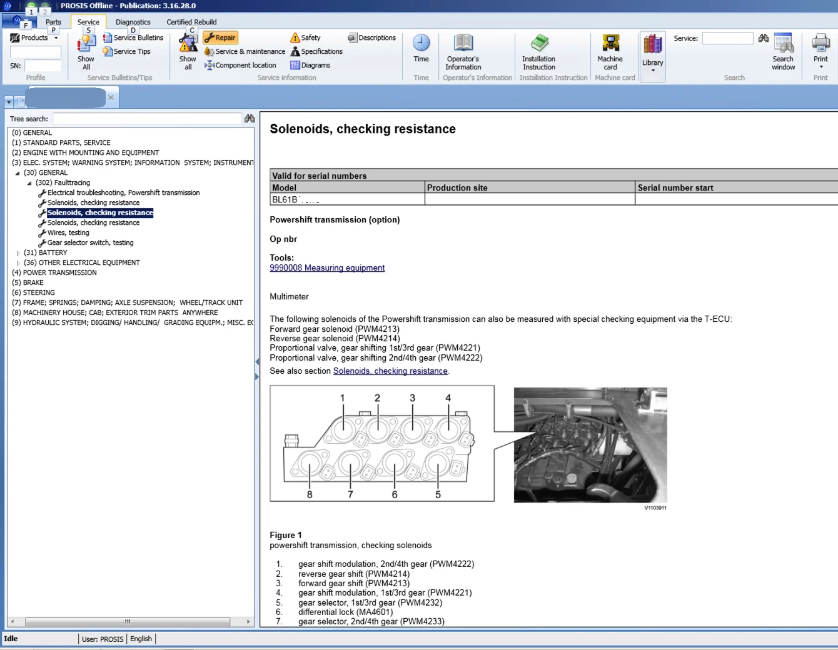Click the Print icon
Image resolution: width=838 pixels, height=650 pixels.
click(820, 44)
